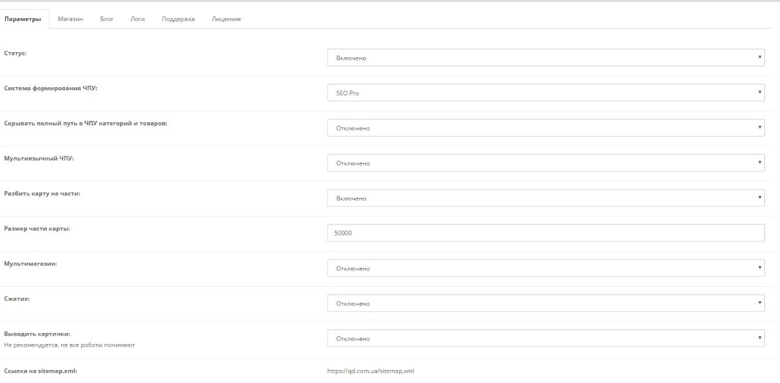Click the Размер части карты input field
This screenshot has height=383, width=780.
[x=546, y=233]
